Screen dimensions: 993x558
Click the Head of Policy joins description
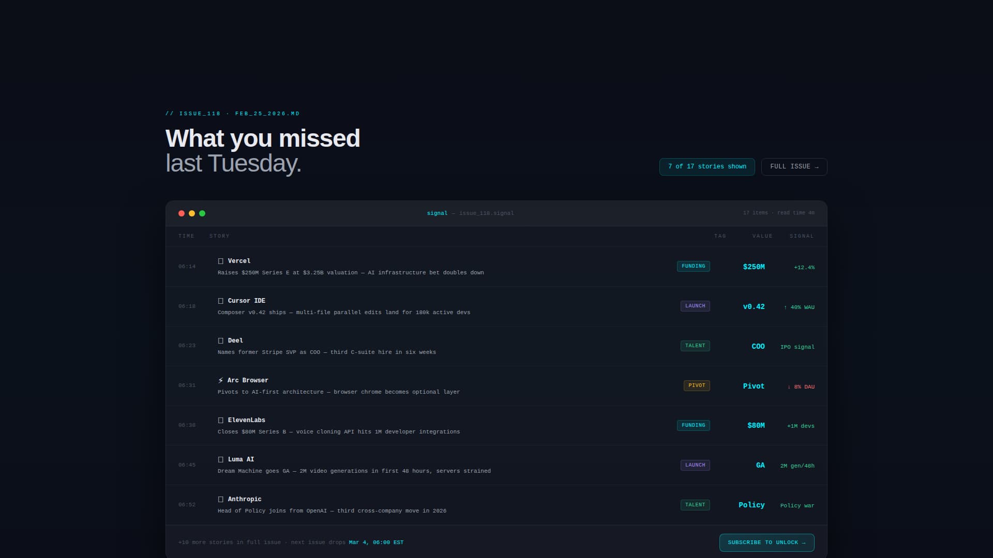coord(332,511)
